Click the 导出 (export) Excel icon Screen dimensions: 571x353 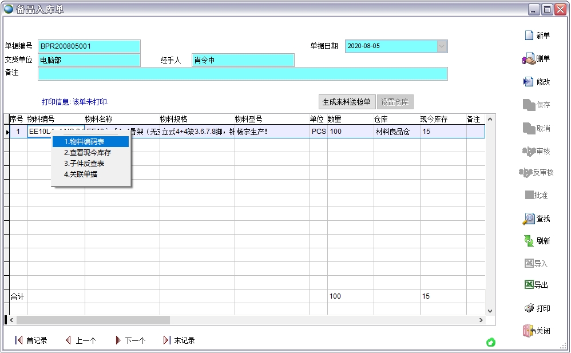tap(529, 285)
